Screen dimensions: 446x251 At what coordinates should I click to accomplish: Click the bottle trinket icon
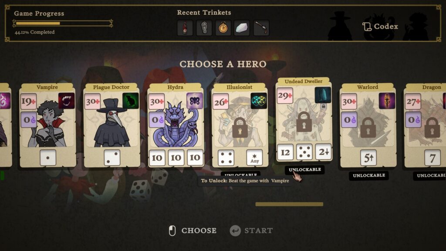click(x=185, y=28)
